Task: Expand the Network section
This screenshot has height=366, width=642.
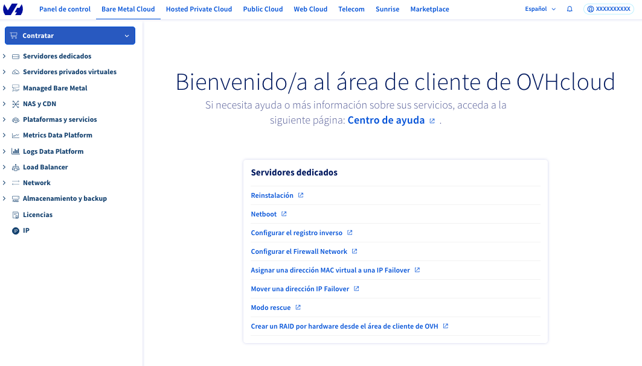Action: (x=4, y=182)
